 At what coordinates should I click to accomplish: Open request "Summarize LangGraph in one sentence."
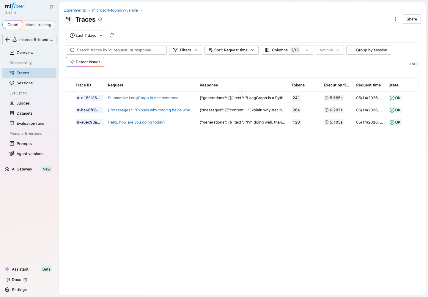144,98
